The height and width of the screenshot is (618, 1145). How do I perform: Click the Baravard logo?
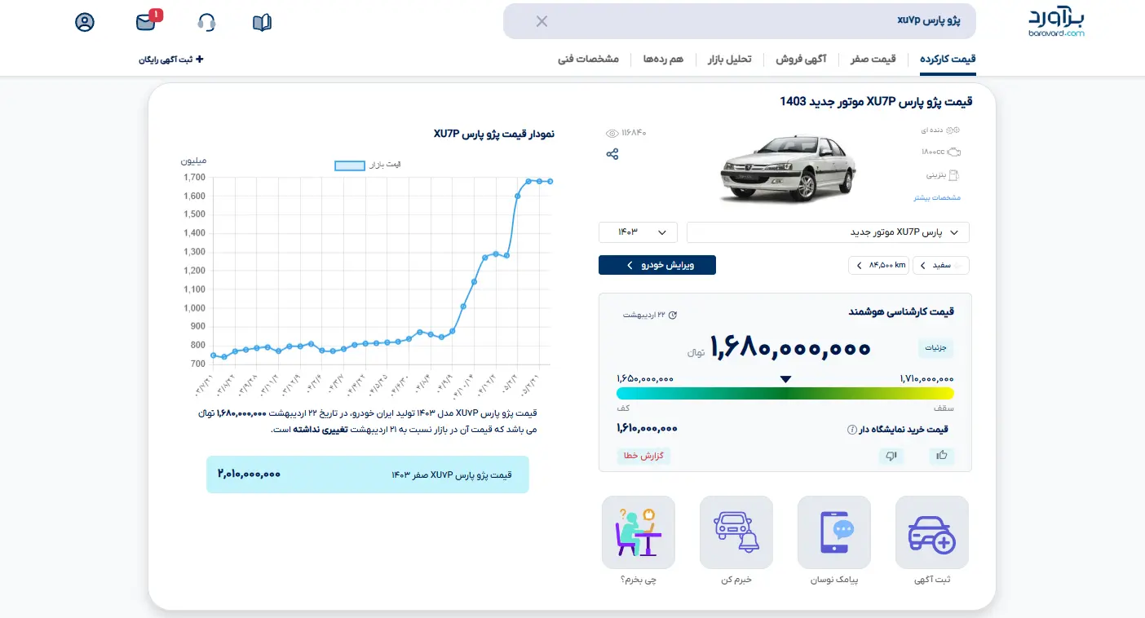tap(1056, 21)
